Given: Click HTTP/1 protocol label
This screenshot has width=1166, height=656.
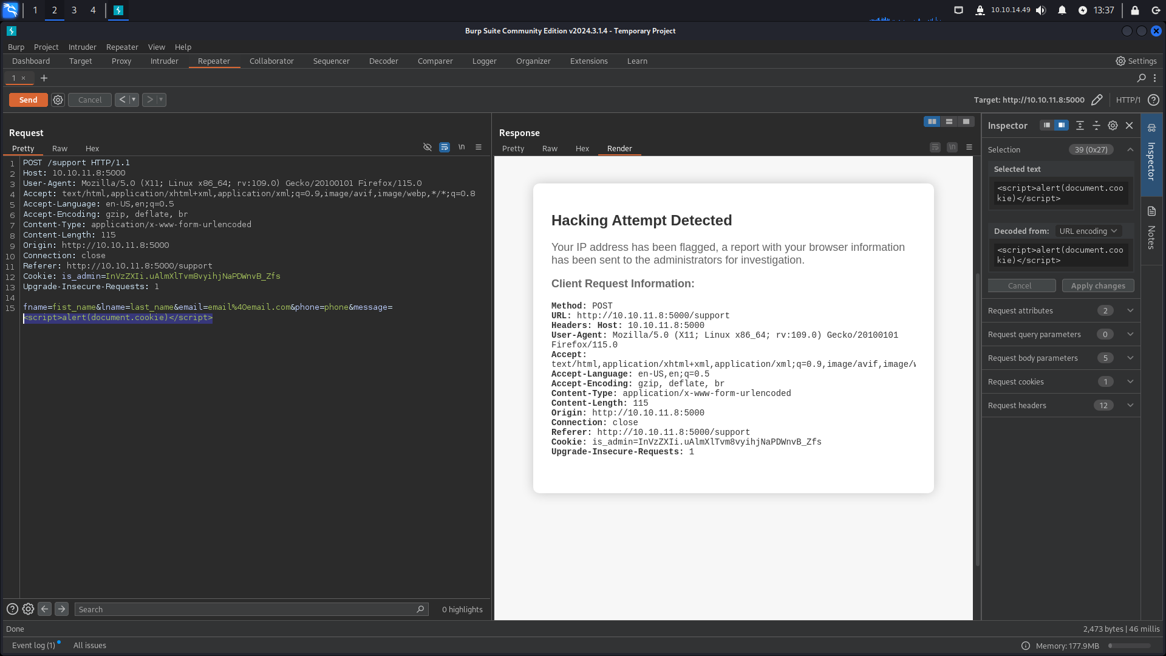Looking at the screenshot, I should (1128, 100).
